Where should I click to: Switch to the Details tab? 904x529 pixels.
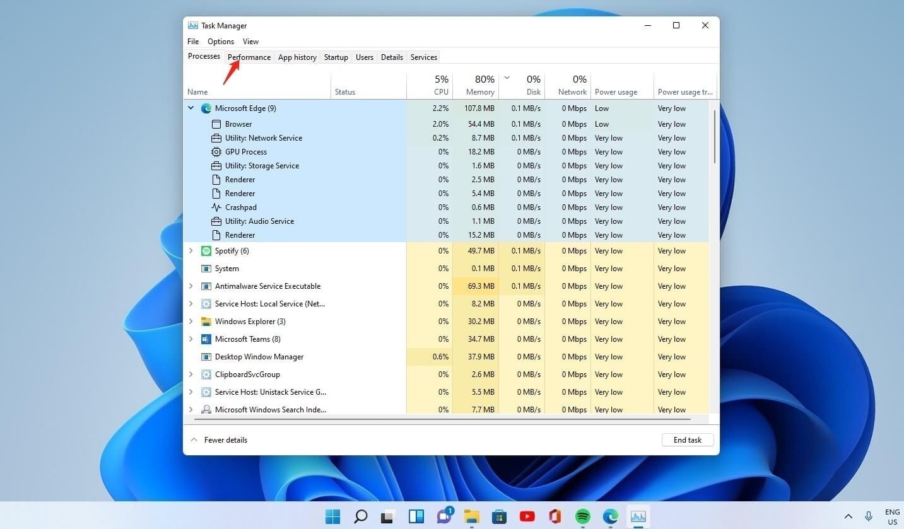392,57
